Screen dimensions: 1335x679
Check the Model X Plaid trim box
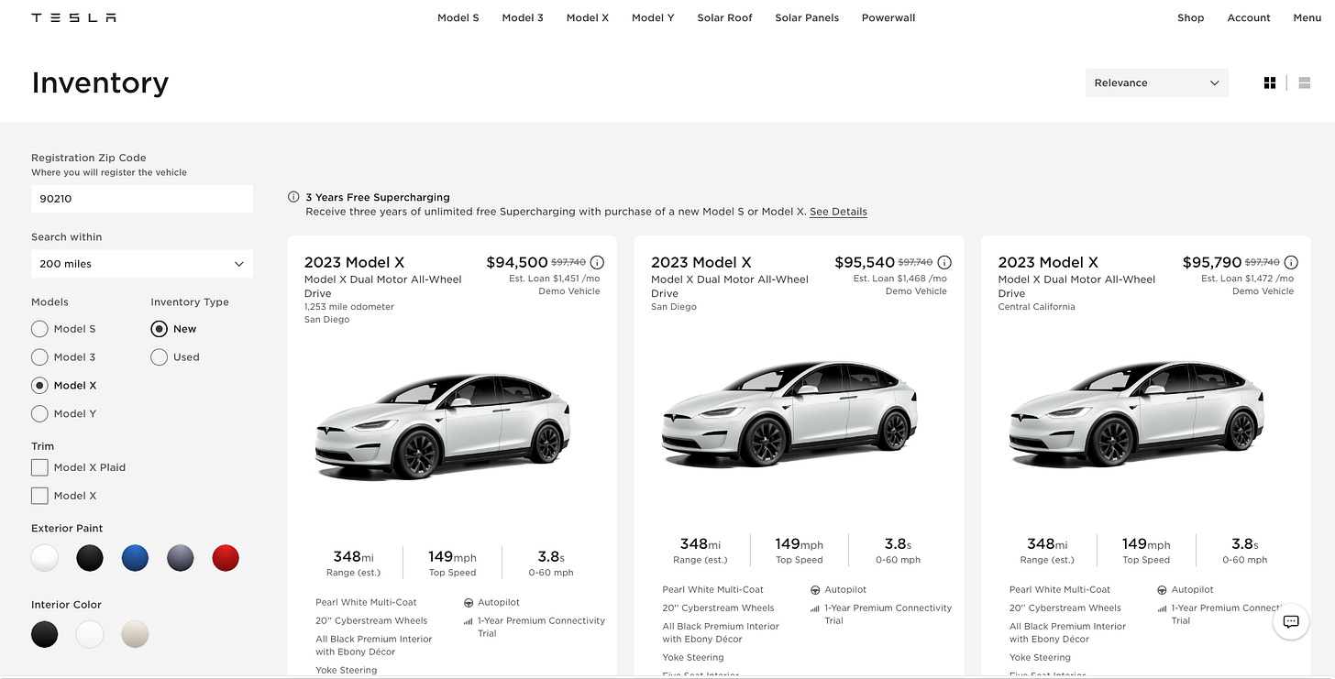tap(39, 467)
